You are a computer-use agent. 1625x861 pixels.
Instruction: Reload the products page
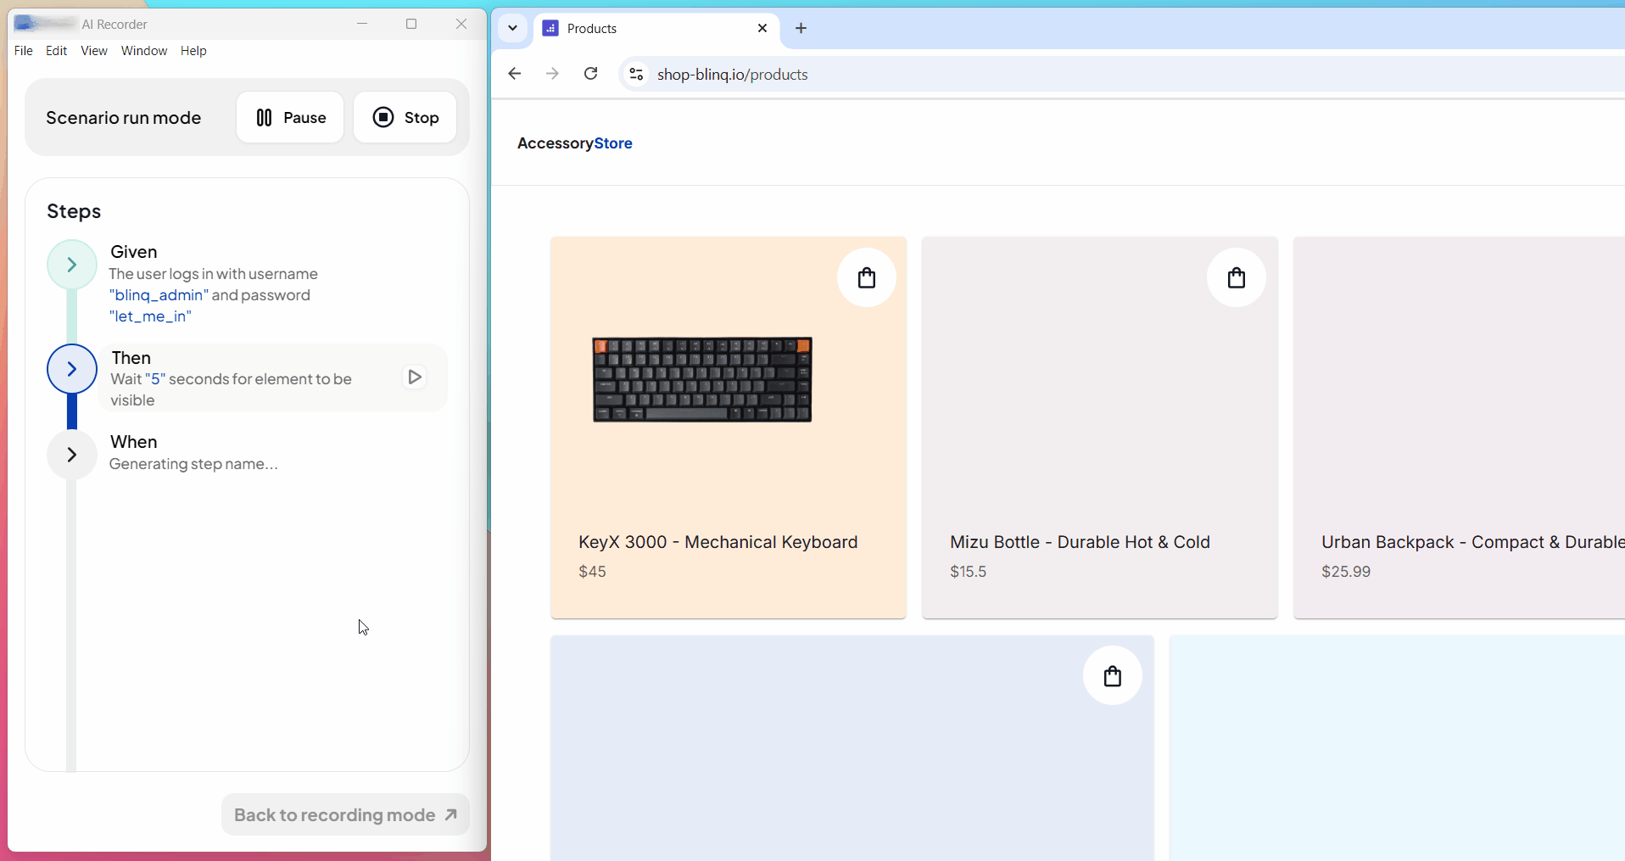point(591,74)
